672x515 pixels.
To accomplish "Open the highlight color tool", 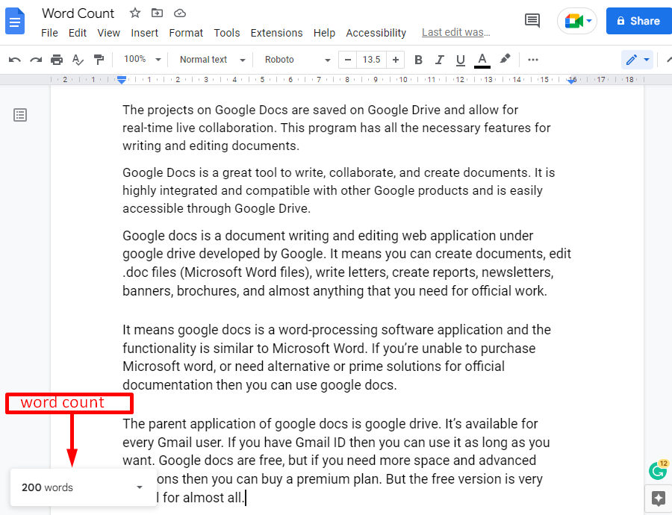I will click(505, 59).
